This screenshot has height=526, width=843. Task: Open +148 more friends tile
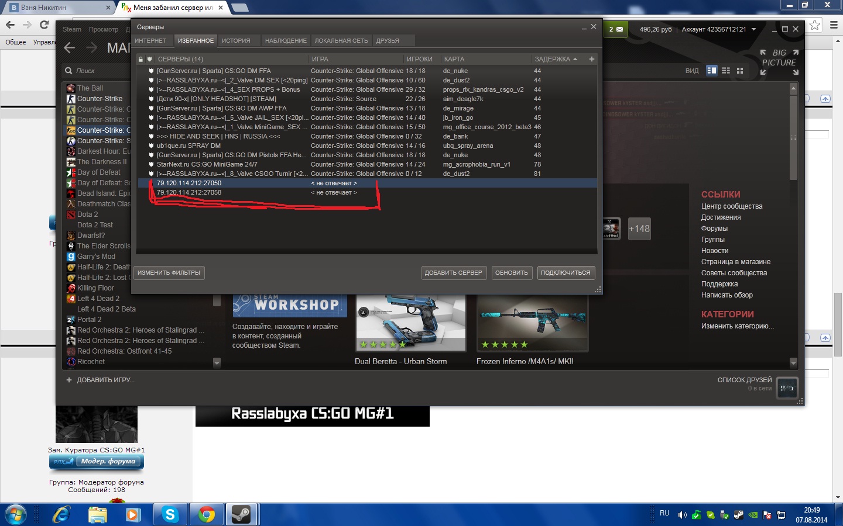pos(639,229)
